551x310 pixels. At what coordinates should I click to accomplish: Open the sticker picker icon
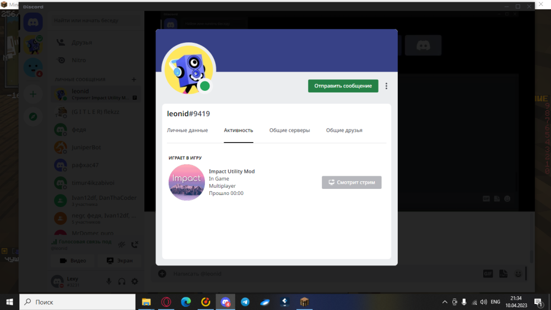tap(503, 274)
